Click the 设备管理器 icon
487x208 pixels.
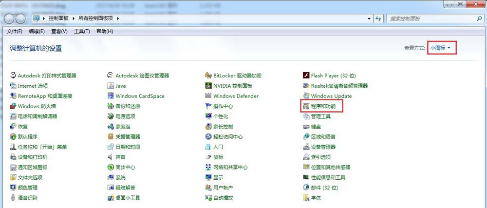(306, 147)
